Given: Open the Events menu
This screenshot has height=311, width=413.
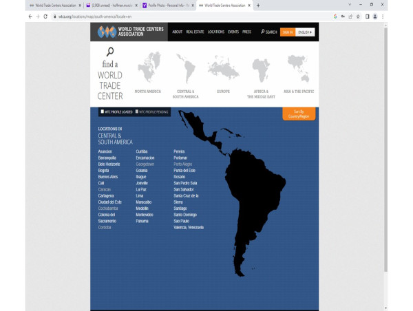Looking at the screenshot, I should coord(233,32).
